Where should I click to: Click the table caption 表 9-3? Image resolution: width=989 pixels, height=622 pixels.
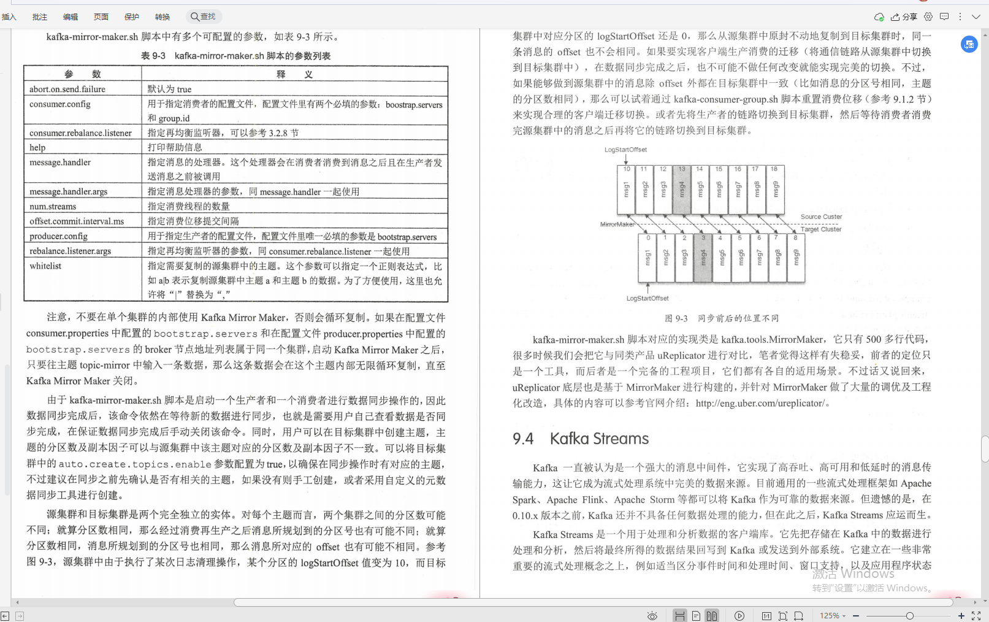[x=236, y=56]
